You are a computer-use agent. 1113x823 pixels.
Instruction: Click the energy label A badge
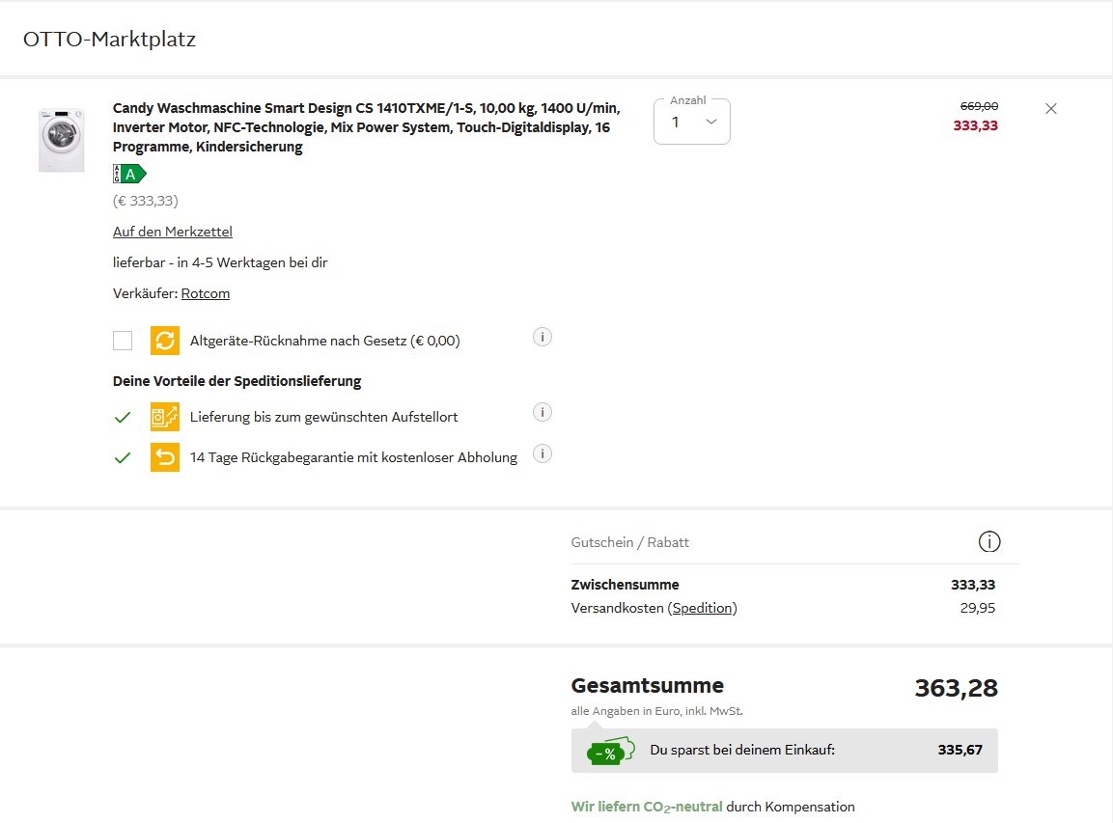(129, 174)
